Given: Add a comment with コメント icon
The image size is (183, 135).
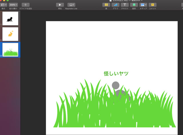Looking at the screenshot, I should pos(152,5).
